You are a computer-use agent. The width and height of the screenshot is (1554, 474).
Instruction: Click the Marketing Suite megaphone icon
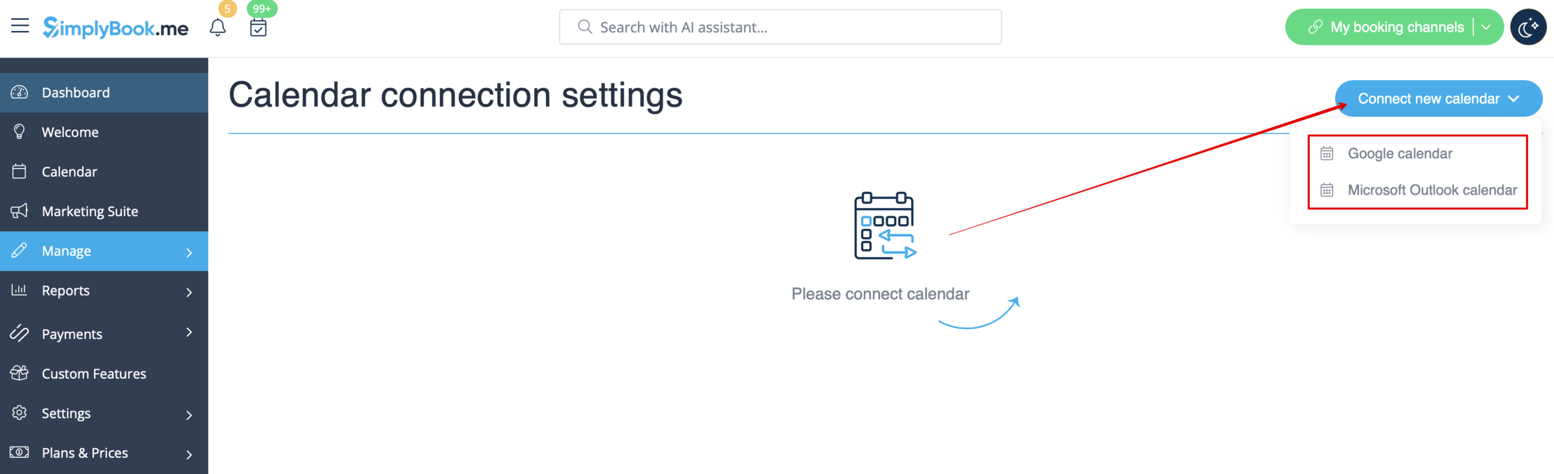19,211
